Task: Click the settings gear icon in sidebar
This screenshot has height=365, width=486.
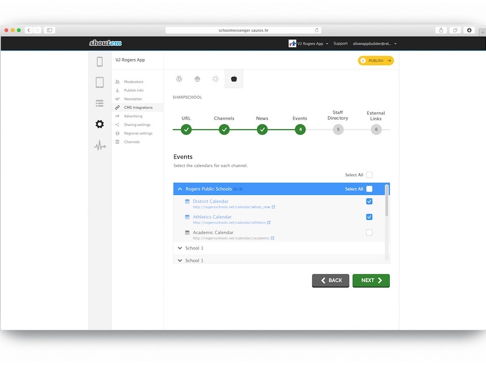Action: click(100, 124)
